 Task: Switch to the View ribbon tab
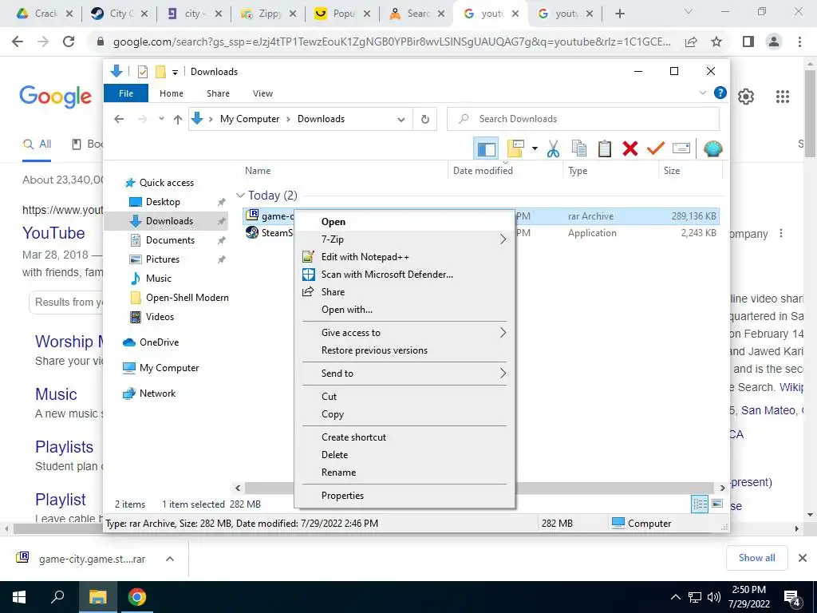tap(262, 93)
